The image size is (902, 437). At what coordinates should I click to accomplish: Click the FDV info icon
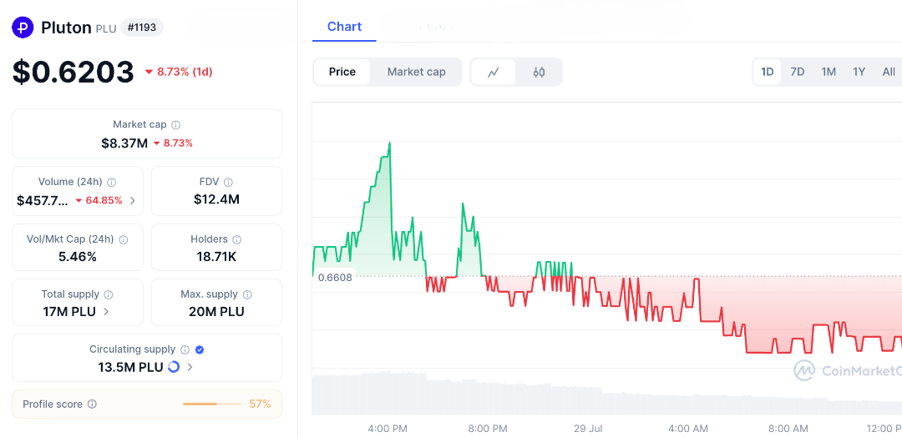point(228,182)
